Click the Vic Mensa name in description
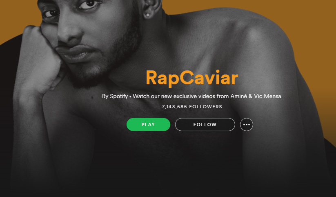This screenshot has width=336, height=197. 268,96
